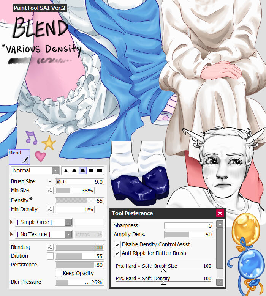Select the highlighted middle brush edge shape

82,171
